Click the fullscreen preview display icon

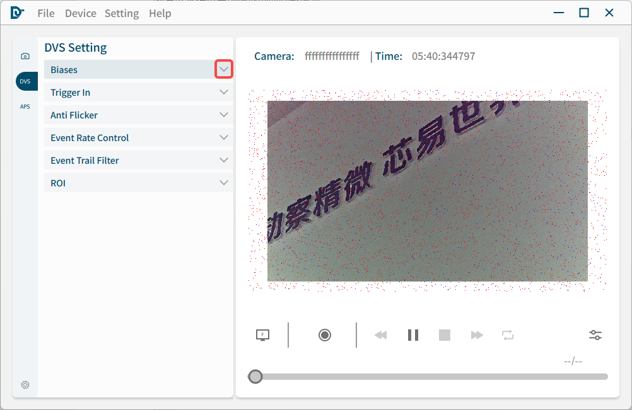[262, 334]
